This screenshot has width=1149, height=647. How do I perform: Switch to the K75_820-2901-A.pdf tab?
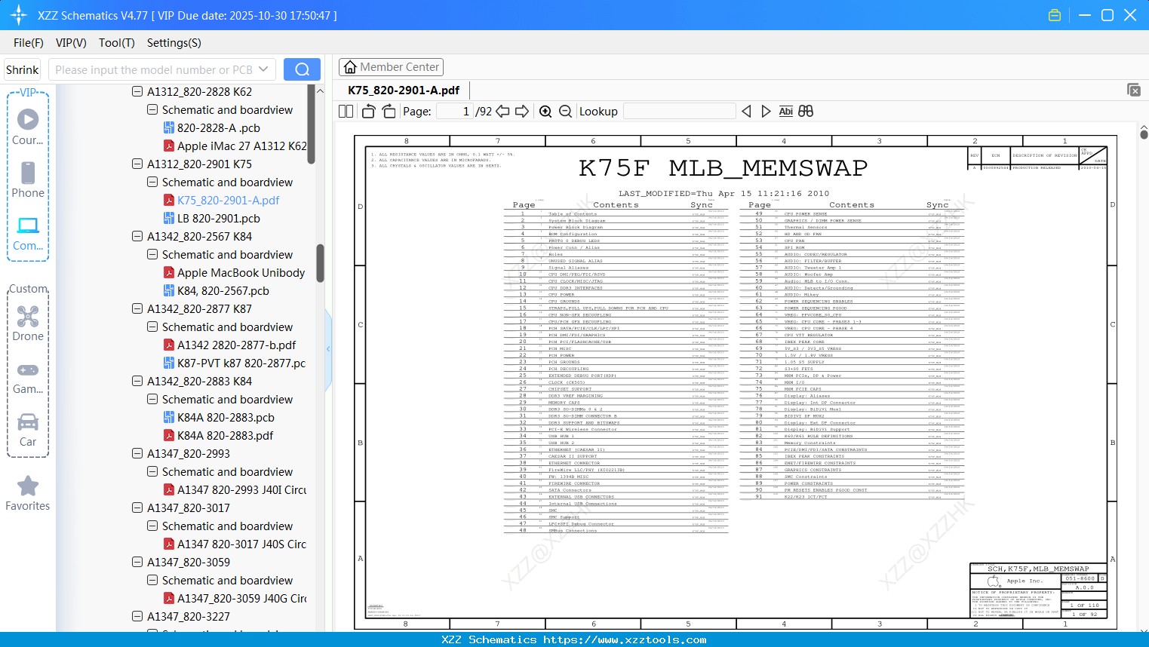pyautogui.click(x=404, y=90)
